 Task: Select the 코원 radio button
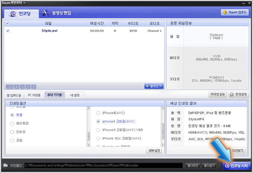pos(12,140)
